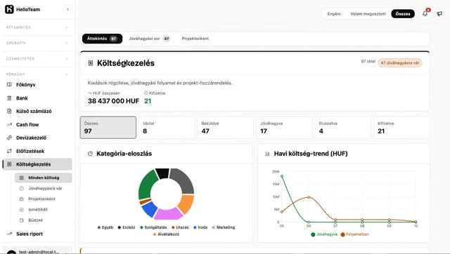Expand the Operatív sidebar section
The width and height of the screenshot is (450, 254).
pos(37,43)
